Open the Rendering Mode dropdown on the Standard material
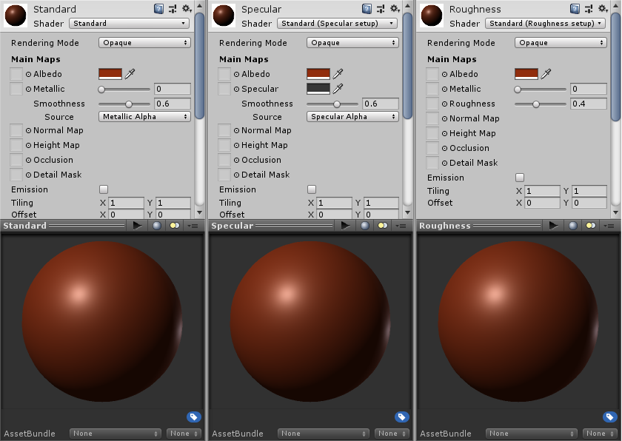This screenshot has height=441, width=622. pos(144,43)
